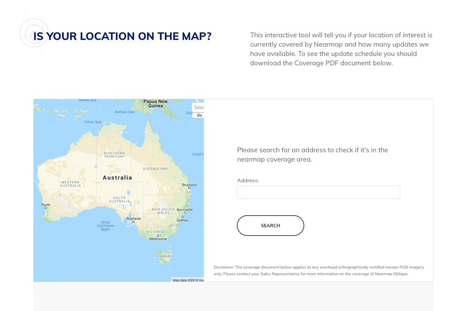Screen dimensions: 467x311
Task: Click the Go button on map
Action: click(199, 115)
